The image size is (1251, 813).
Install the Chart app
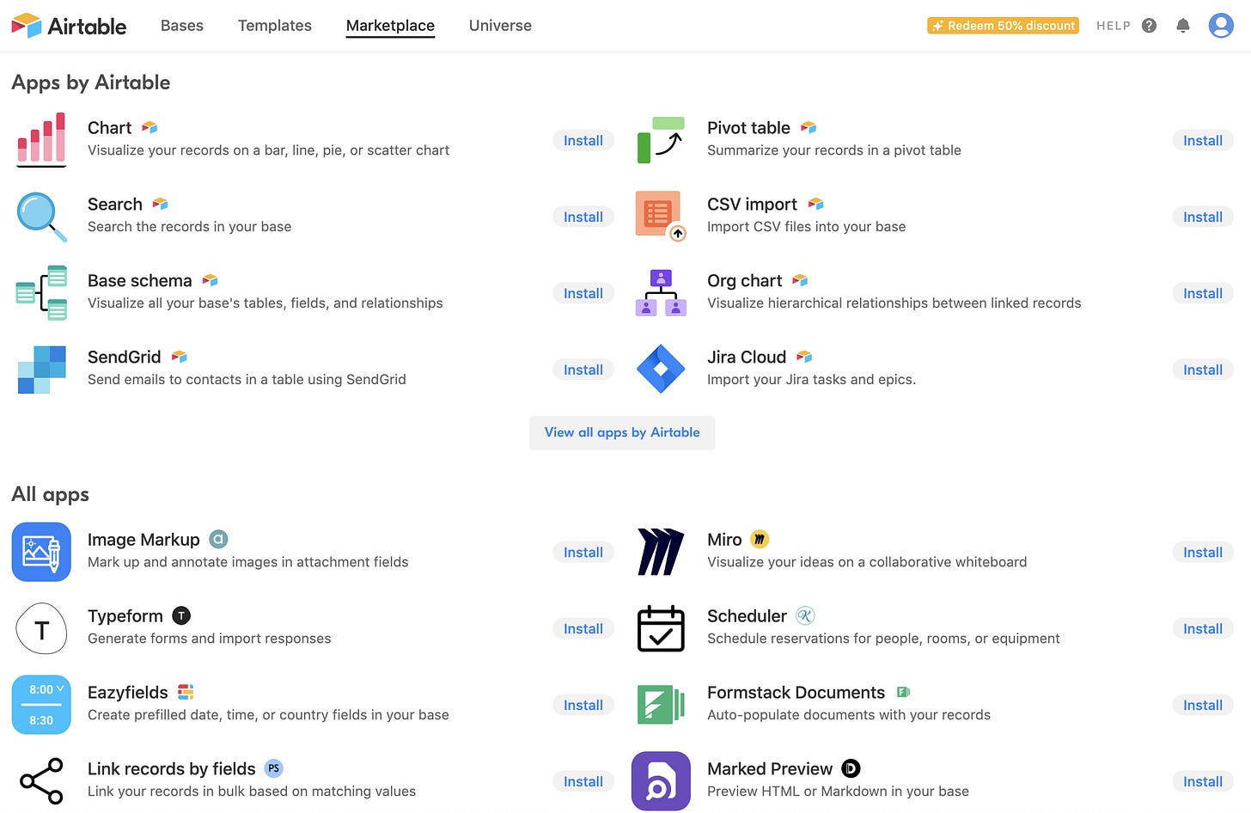point(583,141)
